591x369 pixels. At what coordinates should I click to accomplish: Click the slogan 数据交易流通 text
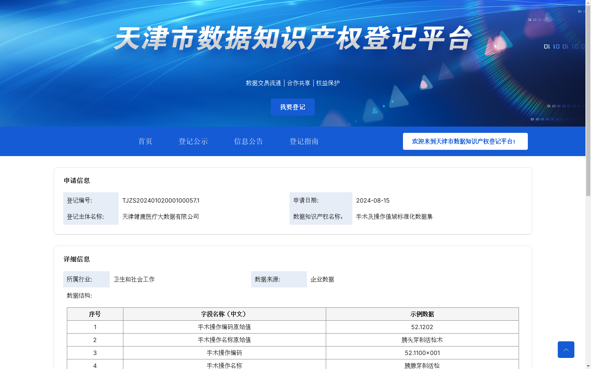(x=263, y=83)
